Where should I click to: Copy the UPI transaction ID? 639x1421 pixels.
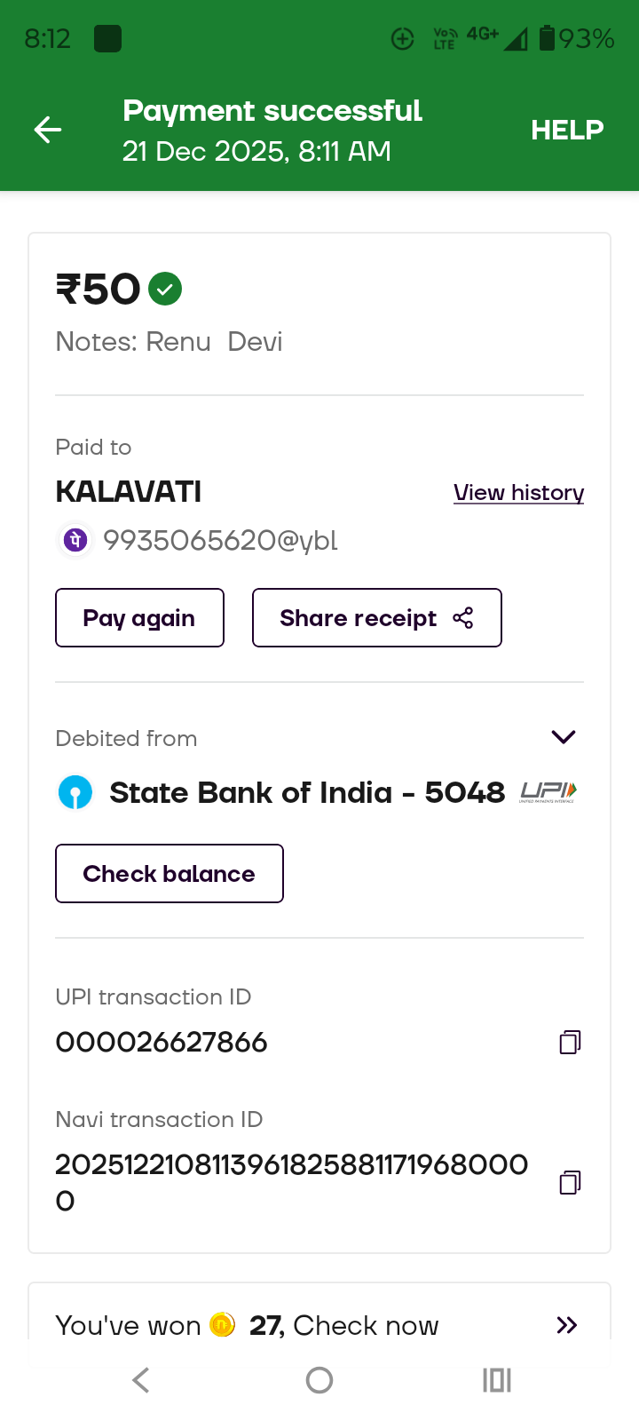tap(570, 1042)
